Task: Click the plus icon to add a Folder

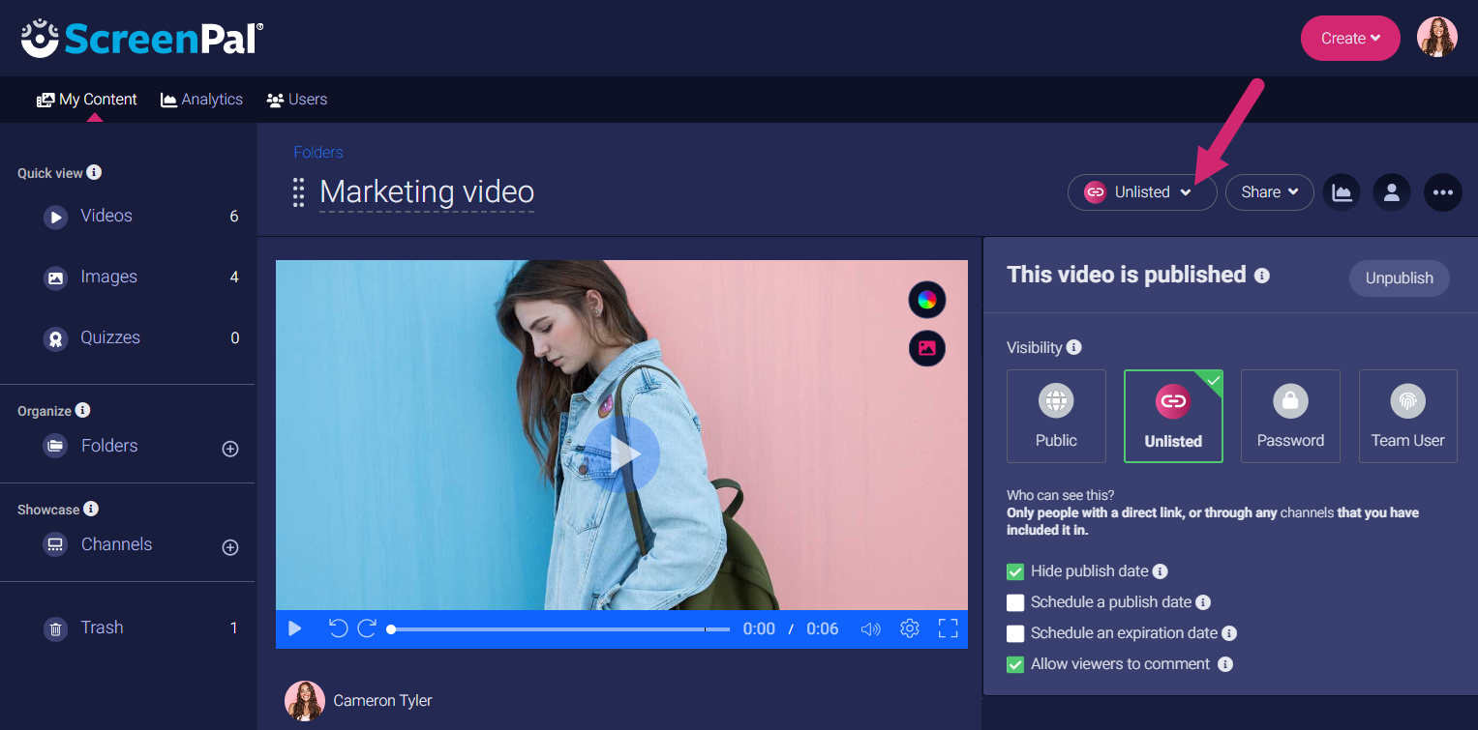Action: coord(229,448)
